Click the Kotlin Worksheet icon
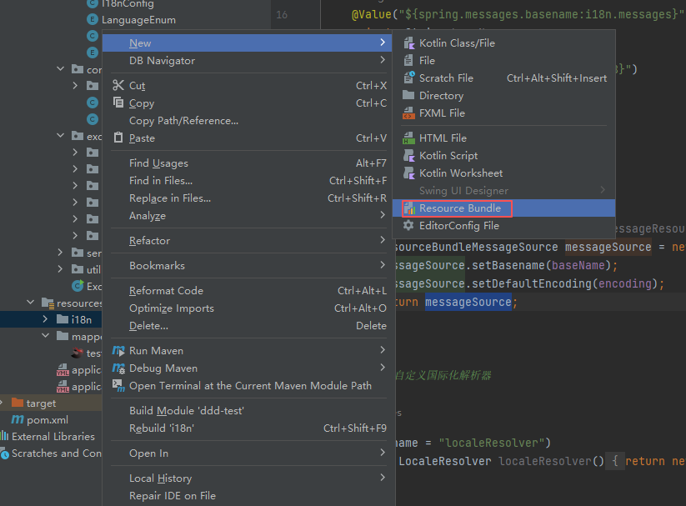The width and height of the screenshot is (686, 506). 408,173
